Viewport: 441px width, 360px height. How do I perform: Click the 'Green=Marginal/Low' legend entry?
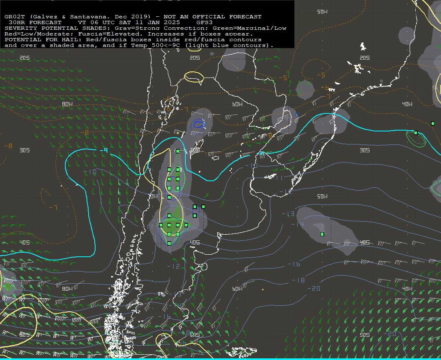coord(249,28)
